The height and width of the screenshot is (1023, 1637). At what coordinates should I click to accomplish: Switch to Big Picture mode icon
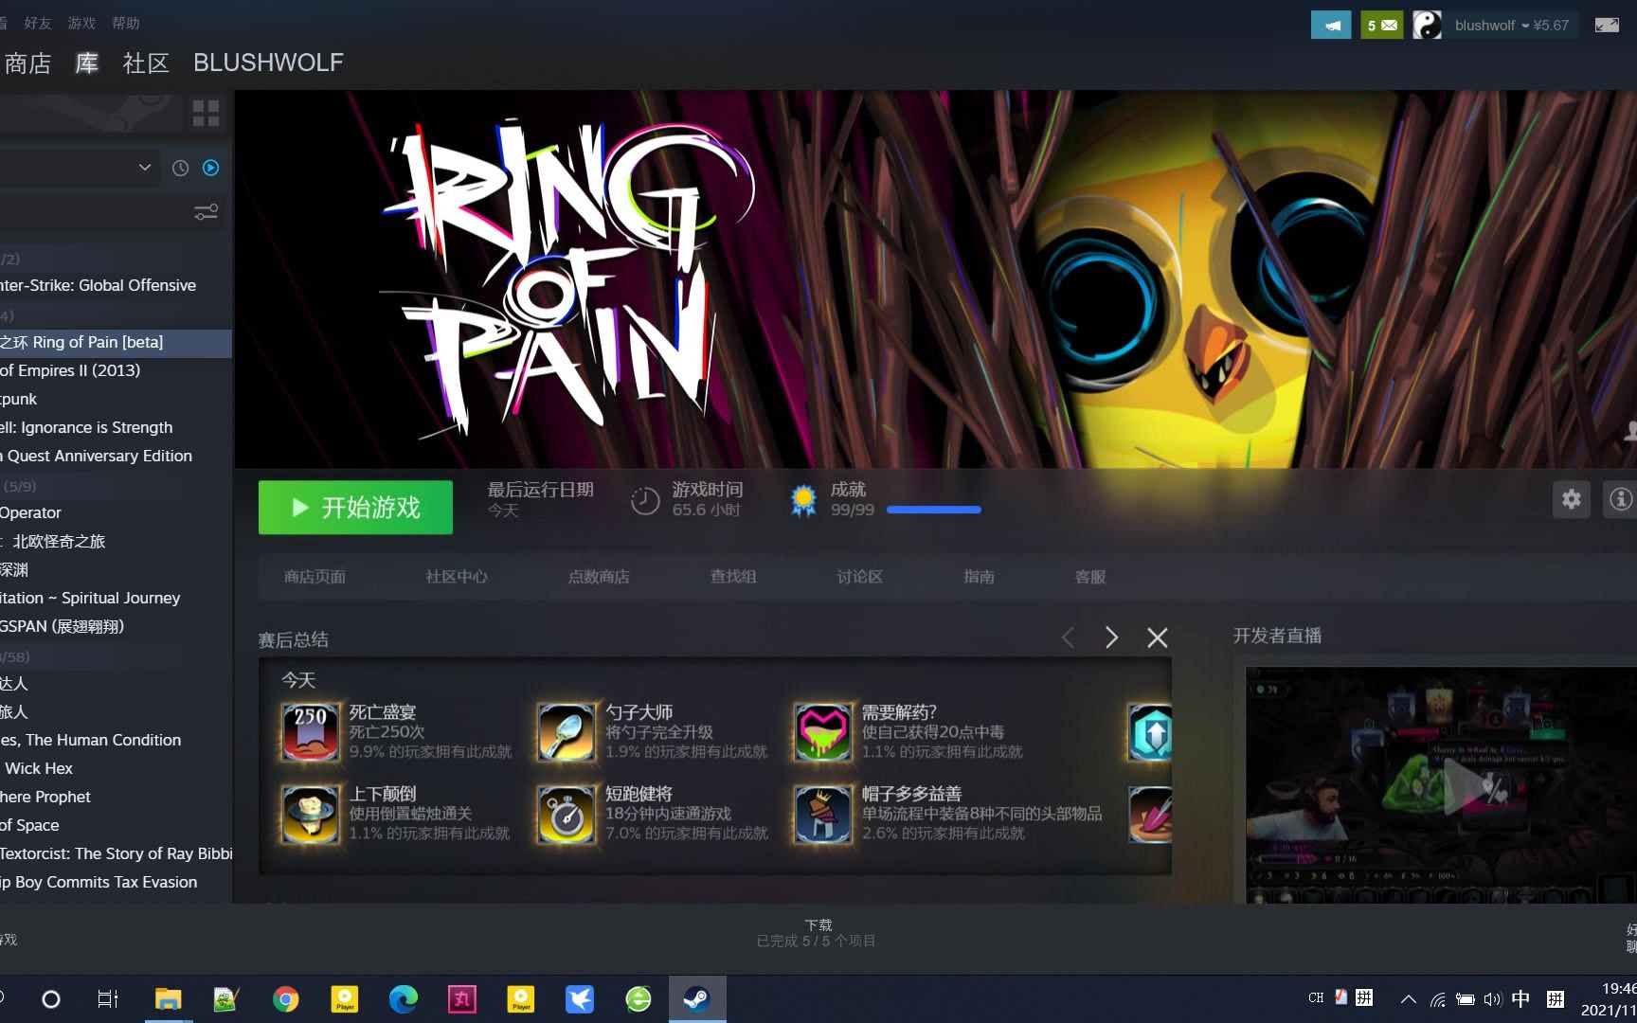1608,26
